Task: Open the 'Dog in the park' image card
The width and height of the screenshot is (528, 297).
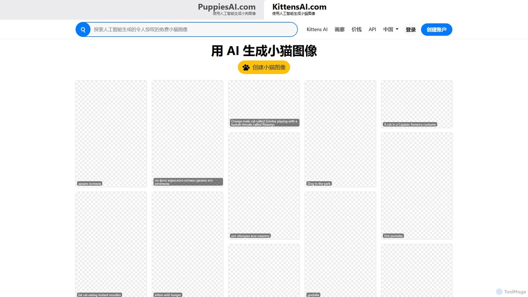Action: click(340, 134)
